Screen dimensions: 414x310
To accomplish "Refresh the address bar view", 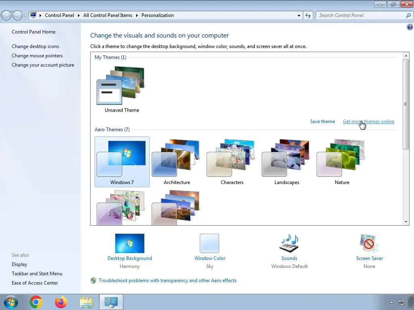I will (308, 15).
